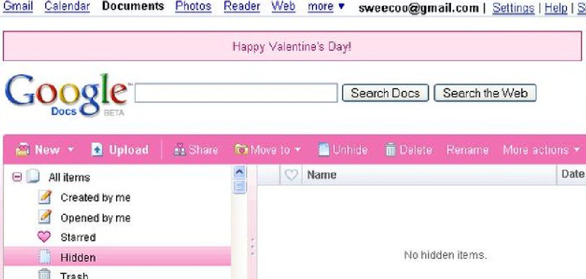Open the Created by me folder
586x279 pixels.
[x=95, y=198]
